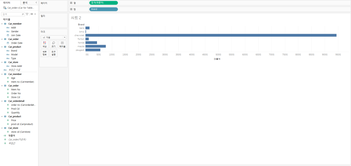Click the number icon beside Price

point(8,120)
